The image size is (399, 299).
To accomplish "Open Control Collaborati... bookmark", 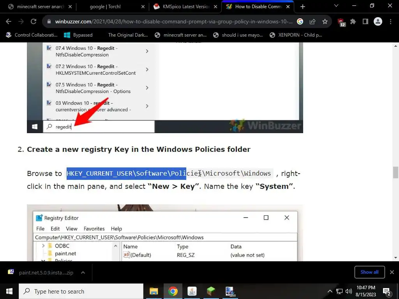I will click(32, 35).
